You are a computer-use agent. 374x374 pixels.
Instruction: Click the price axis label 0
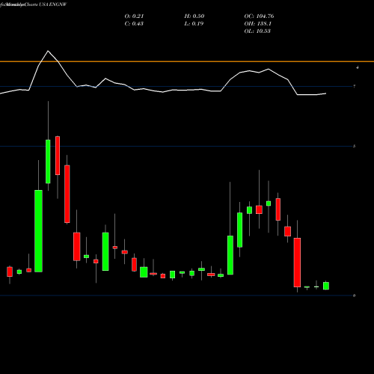pos(354,295)
